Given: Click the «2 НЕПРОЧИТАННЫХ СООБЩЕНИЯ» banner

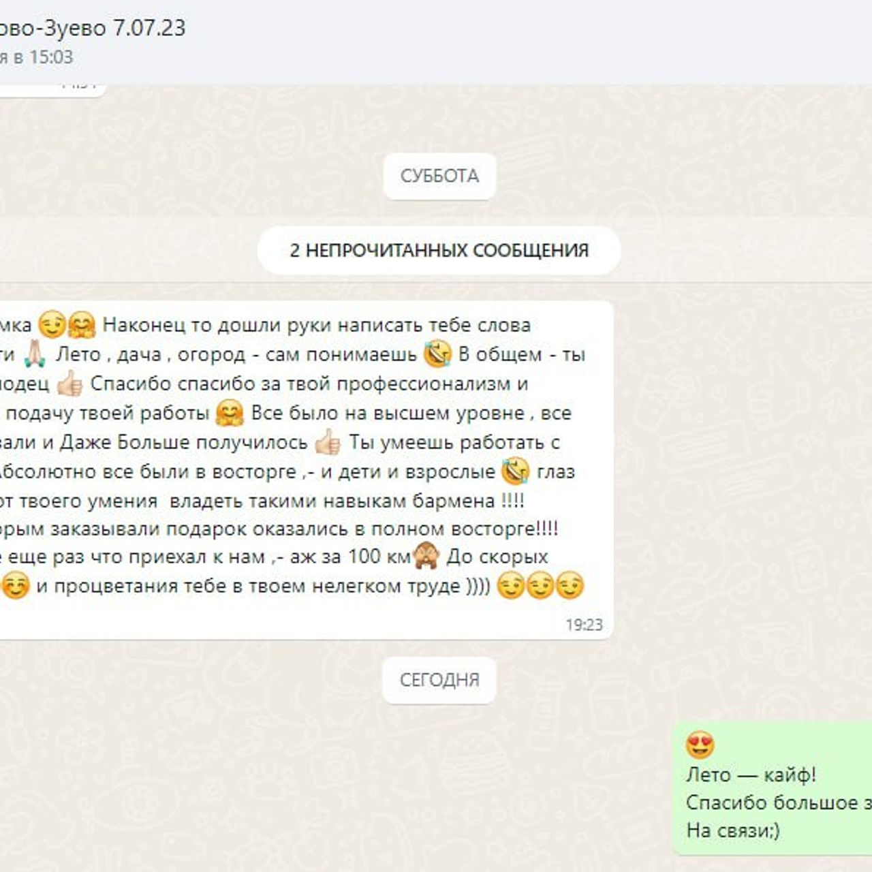Looking at the screenshot, I should pyautogui.click(x=439, y=250).
